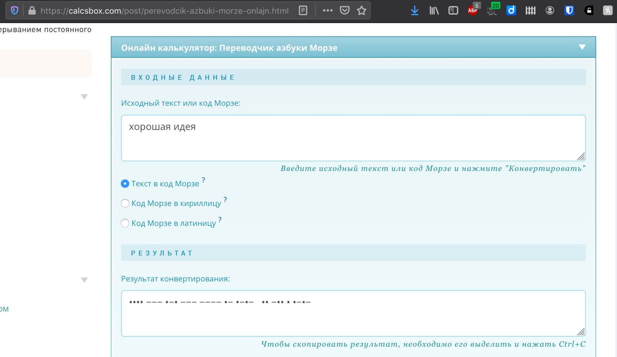617x357 pixels.
Task: Expand the lower left sidebar triangle
Action: point(84,280)
